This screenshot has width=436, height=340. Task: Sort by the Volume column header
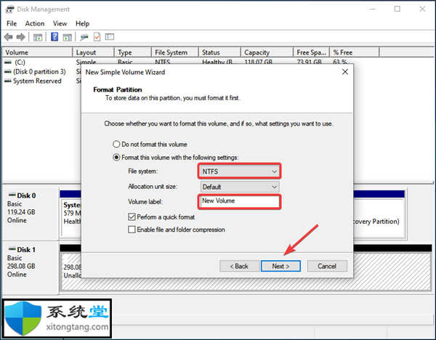click(x=37, y=52)
